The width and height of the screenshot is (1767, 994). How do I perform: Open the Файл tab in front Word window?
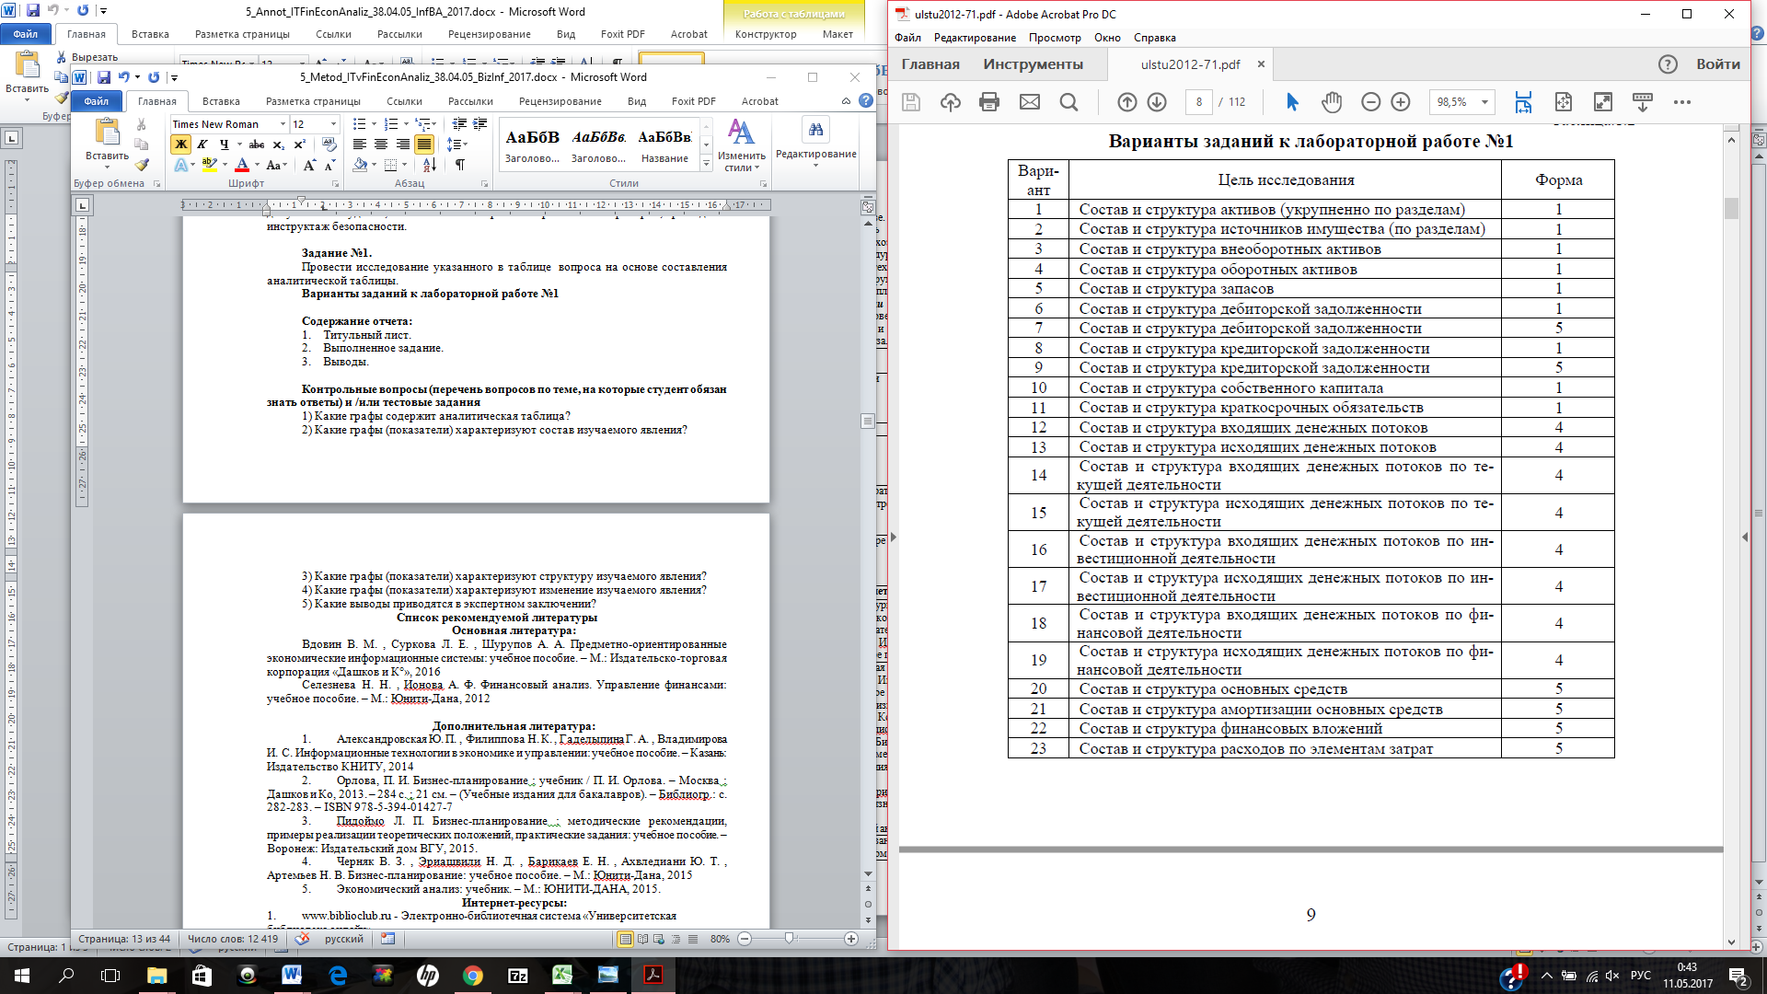tap(97, 101)
